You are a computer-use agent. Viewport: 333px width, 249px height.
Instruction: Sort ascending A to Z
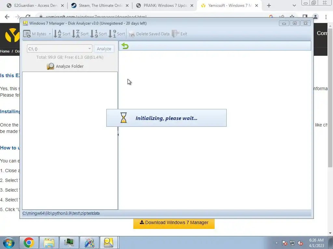[x=62, y=34]
